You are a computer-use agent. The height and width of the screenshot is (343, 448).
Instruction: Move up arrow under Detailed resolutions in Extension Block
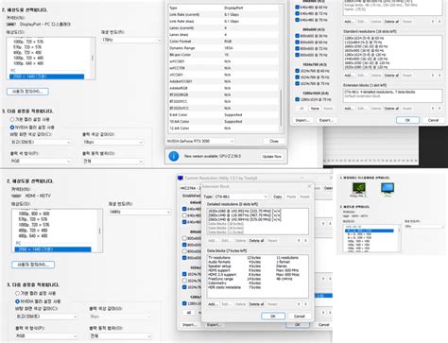pyautogui.click(x=299, y=241)
